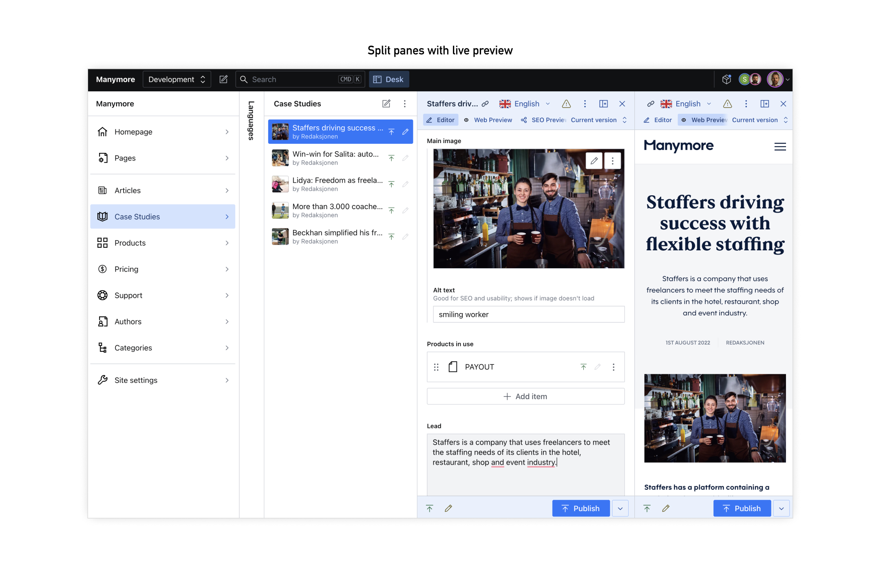The height and width of the screenshot is (587, 881).
Task: Click the create new case study pencil icon
Action: [x=386, y=104]
